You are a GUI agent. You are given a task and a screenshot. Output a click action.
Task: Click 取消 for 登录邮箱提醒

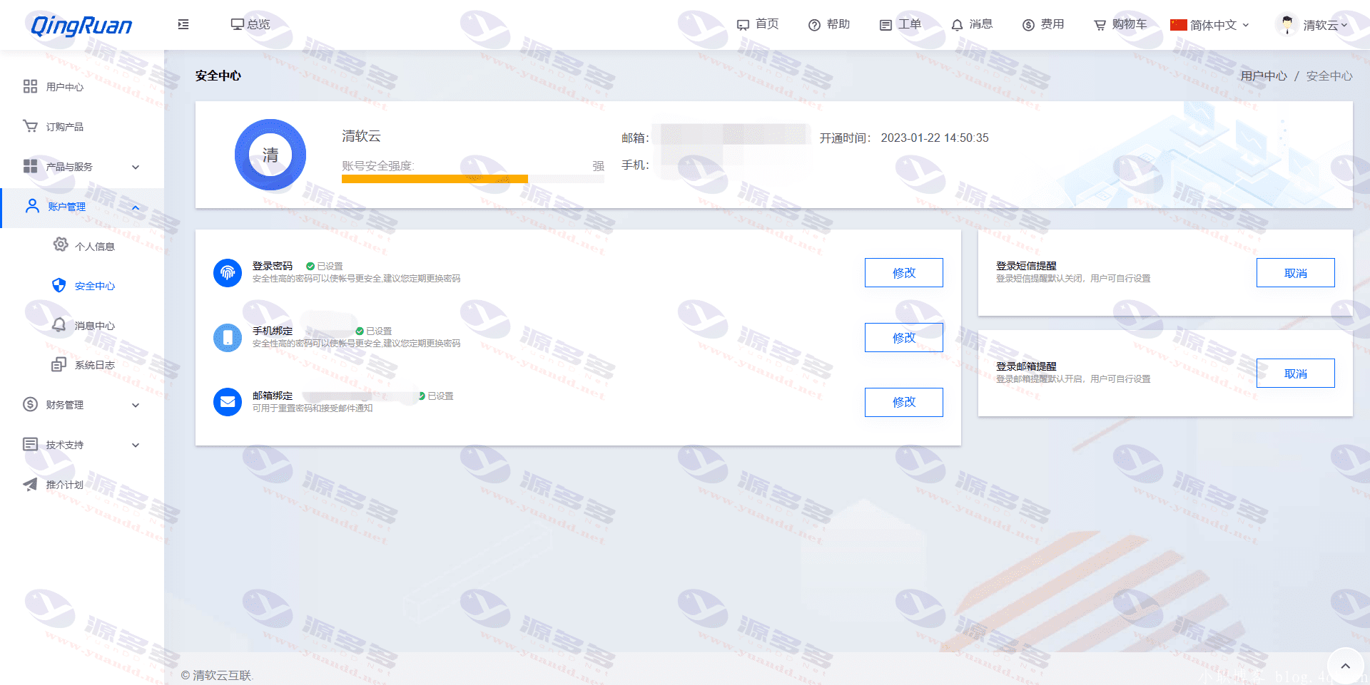[1296, 374]
